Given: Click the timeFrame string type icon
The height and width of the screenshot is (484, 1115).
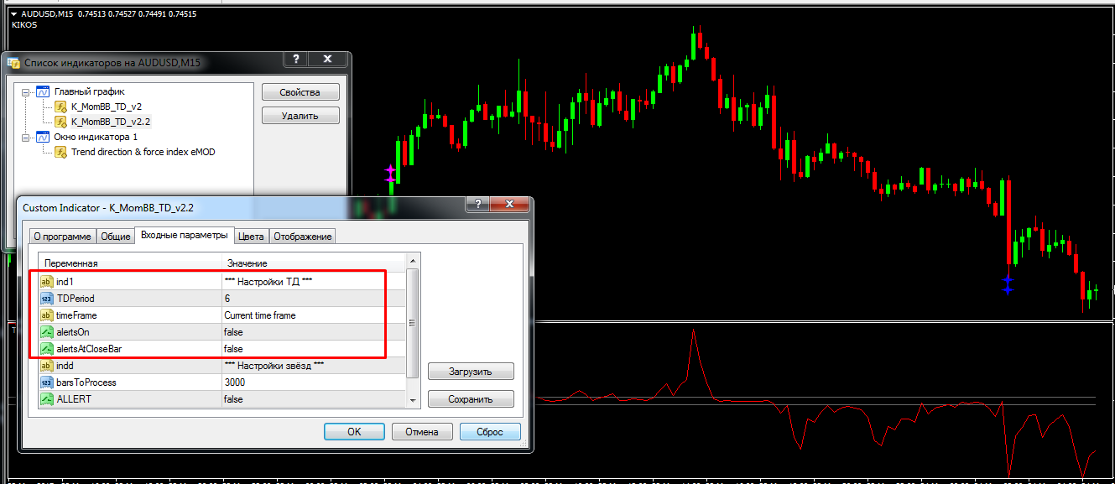Looking at the screenshot, I should coord(47,315).
